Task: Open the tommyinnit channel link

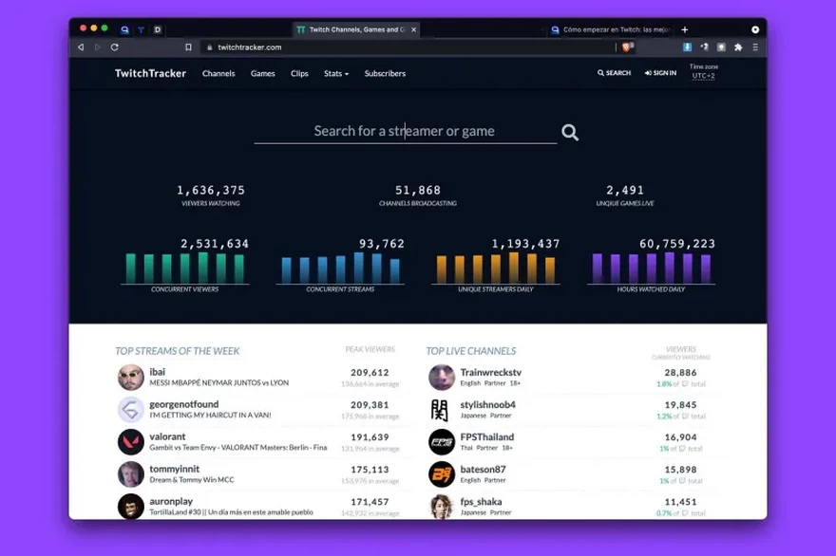Action: tap(175, 469)
